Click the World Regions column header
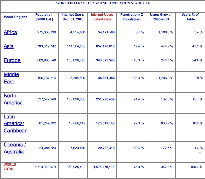Screen dimensions: 205x179 click(x=15, y=17)
